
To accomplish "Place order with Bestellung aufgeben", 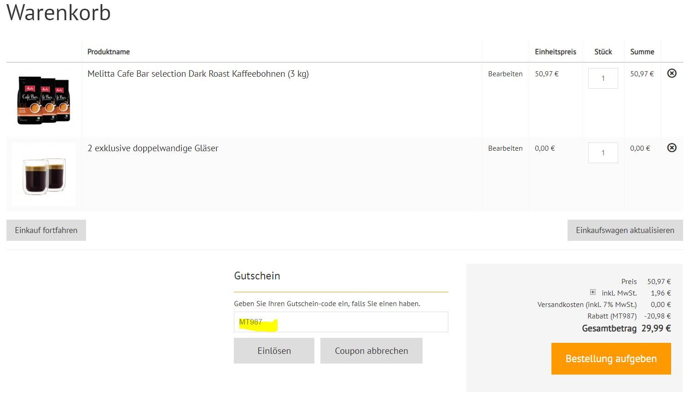I will click(x=611, y=358).
